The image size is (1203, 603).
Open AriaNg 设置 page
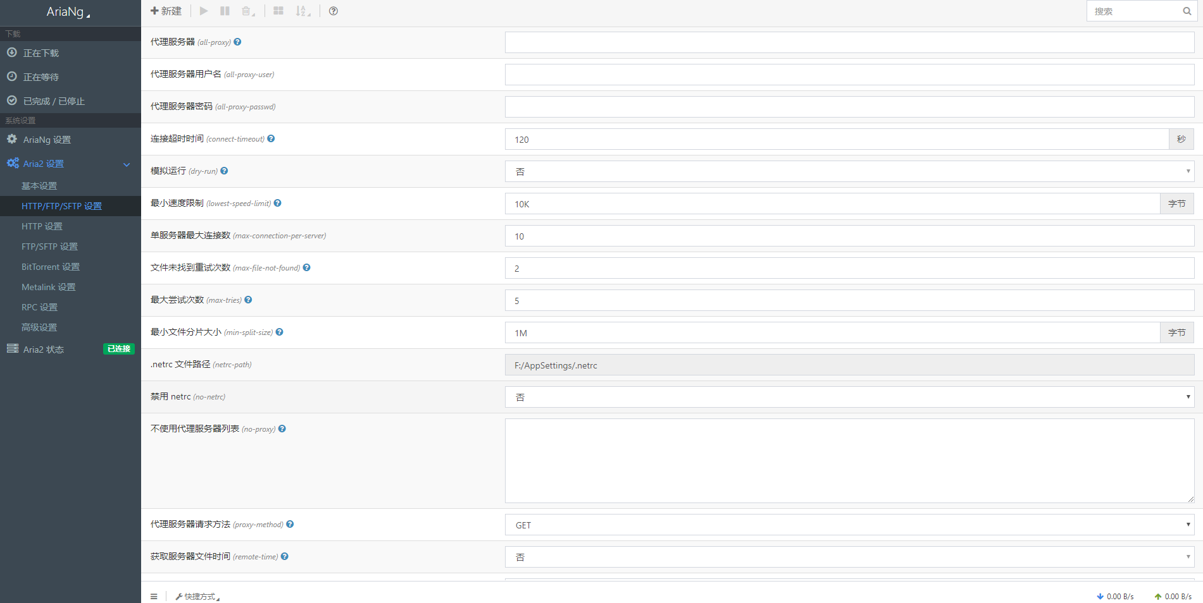click(70, 140)
